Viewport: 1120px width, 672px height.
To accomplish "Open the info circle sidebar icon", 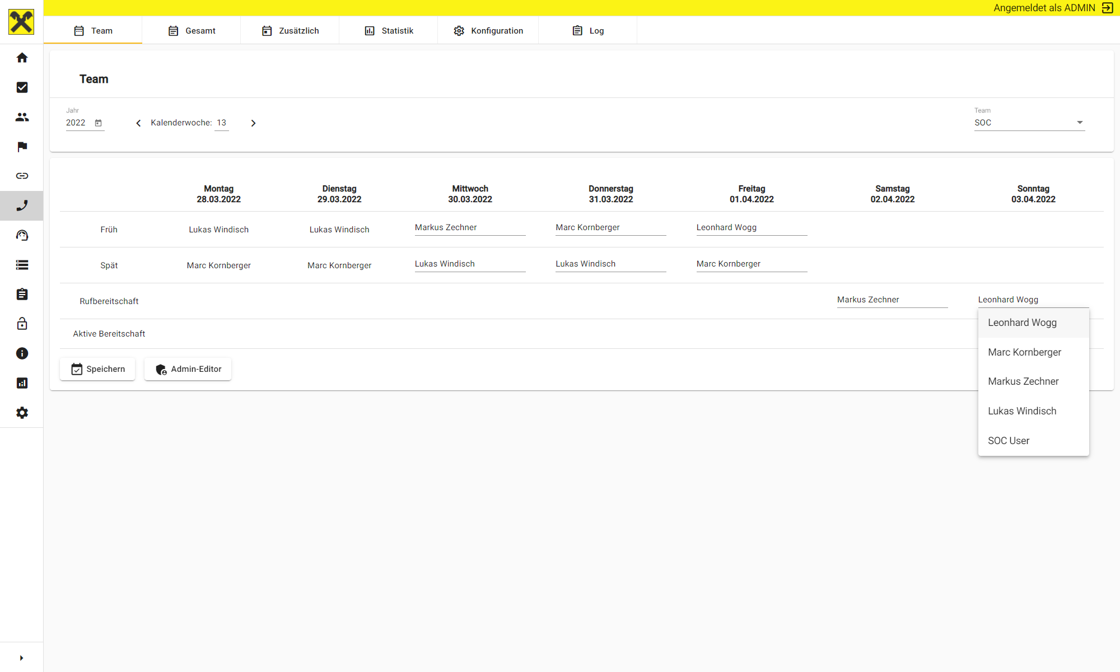I will (x=22, y=353).
